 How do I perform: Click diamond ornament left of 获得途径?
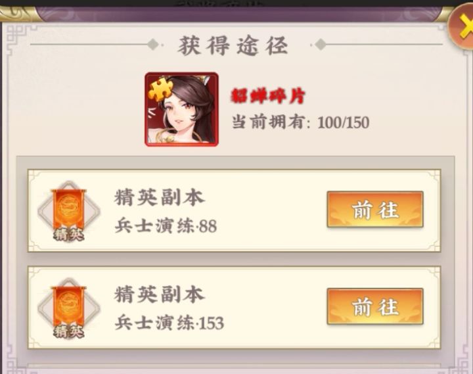(x=153, y=45)
